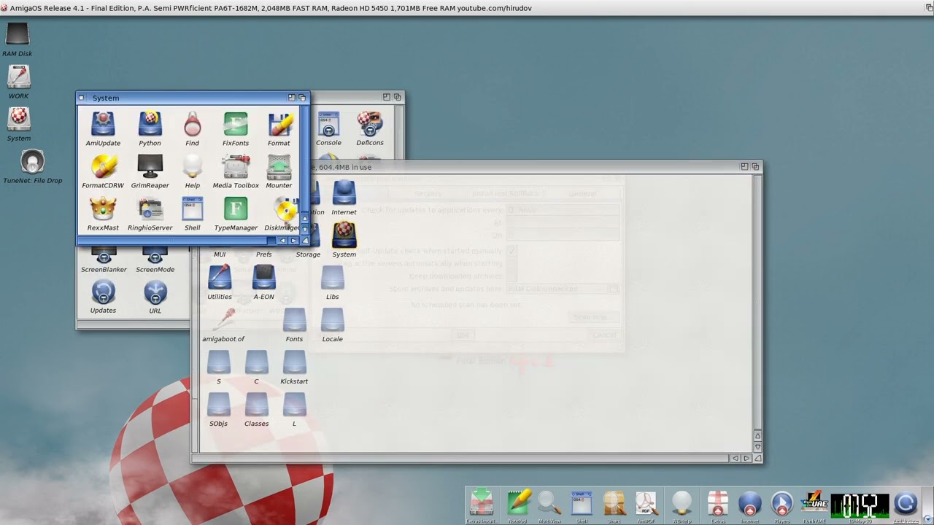Viewport: 934px width, 525px height.
Task: Launch Extras Install from the dock
Action: (x=482, y=505)
